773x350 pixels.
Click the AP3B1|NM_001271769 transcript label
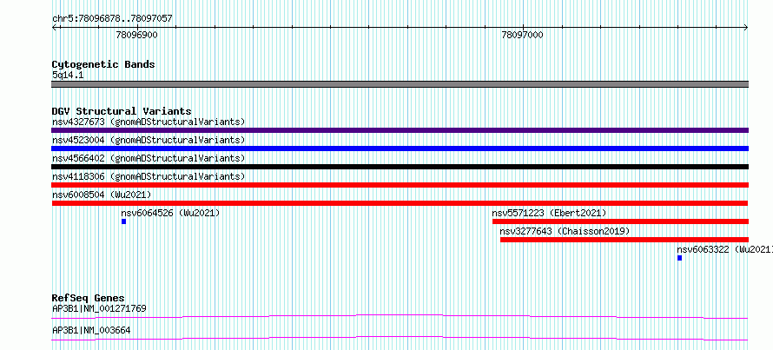tap(99, 309)
